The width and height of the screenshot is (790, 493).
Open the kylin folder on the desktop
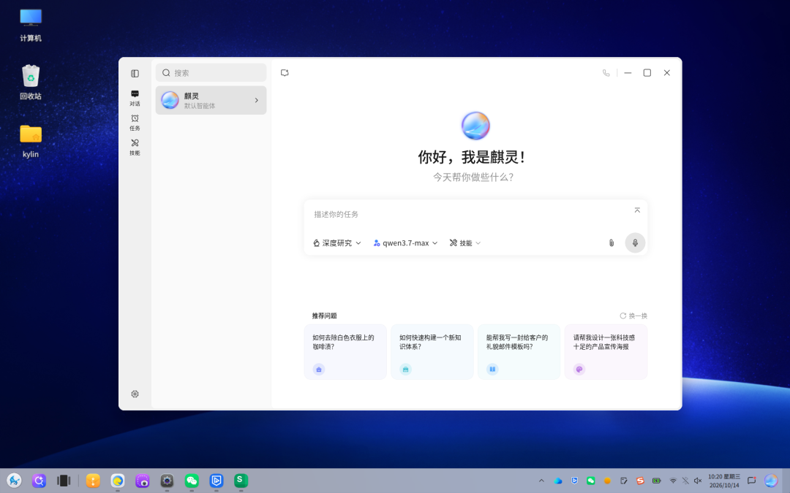(x=31, y=141)
